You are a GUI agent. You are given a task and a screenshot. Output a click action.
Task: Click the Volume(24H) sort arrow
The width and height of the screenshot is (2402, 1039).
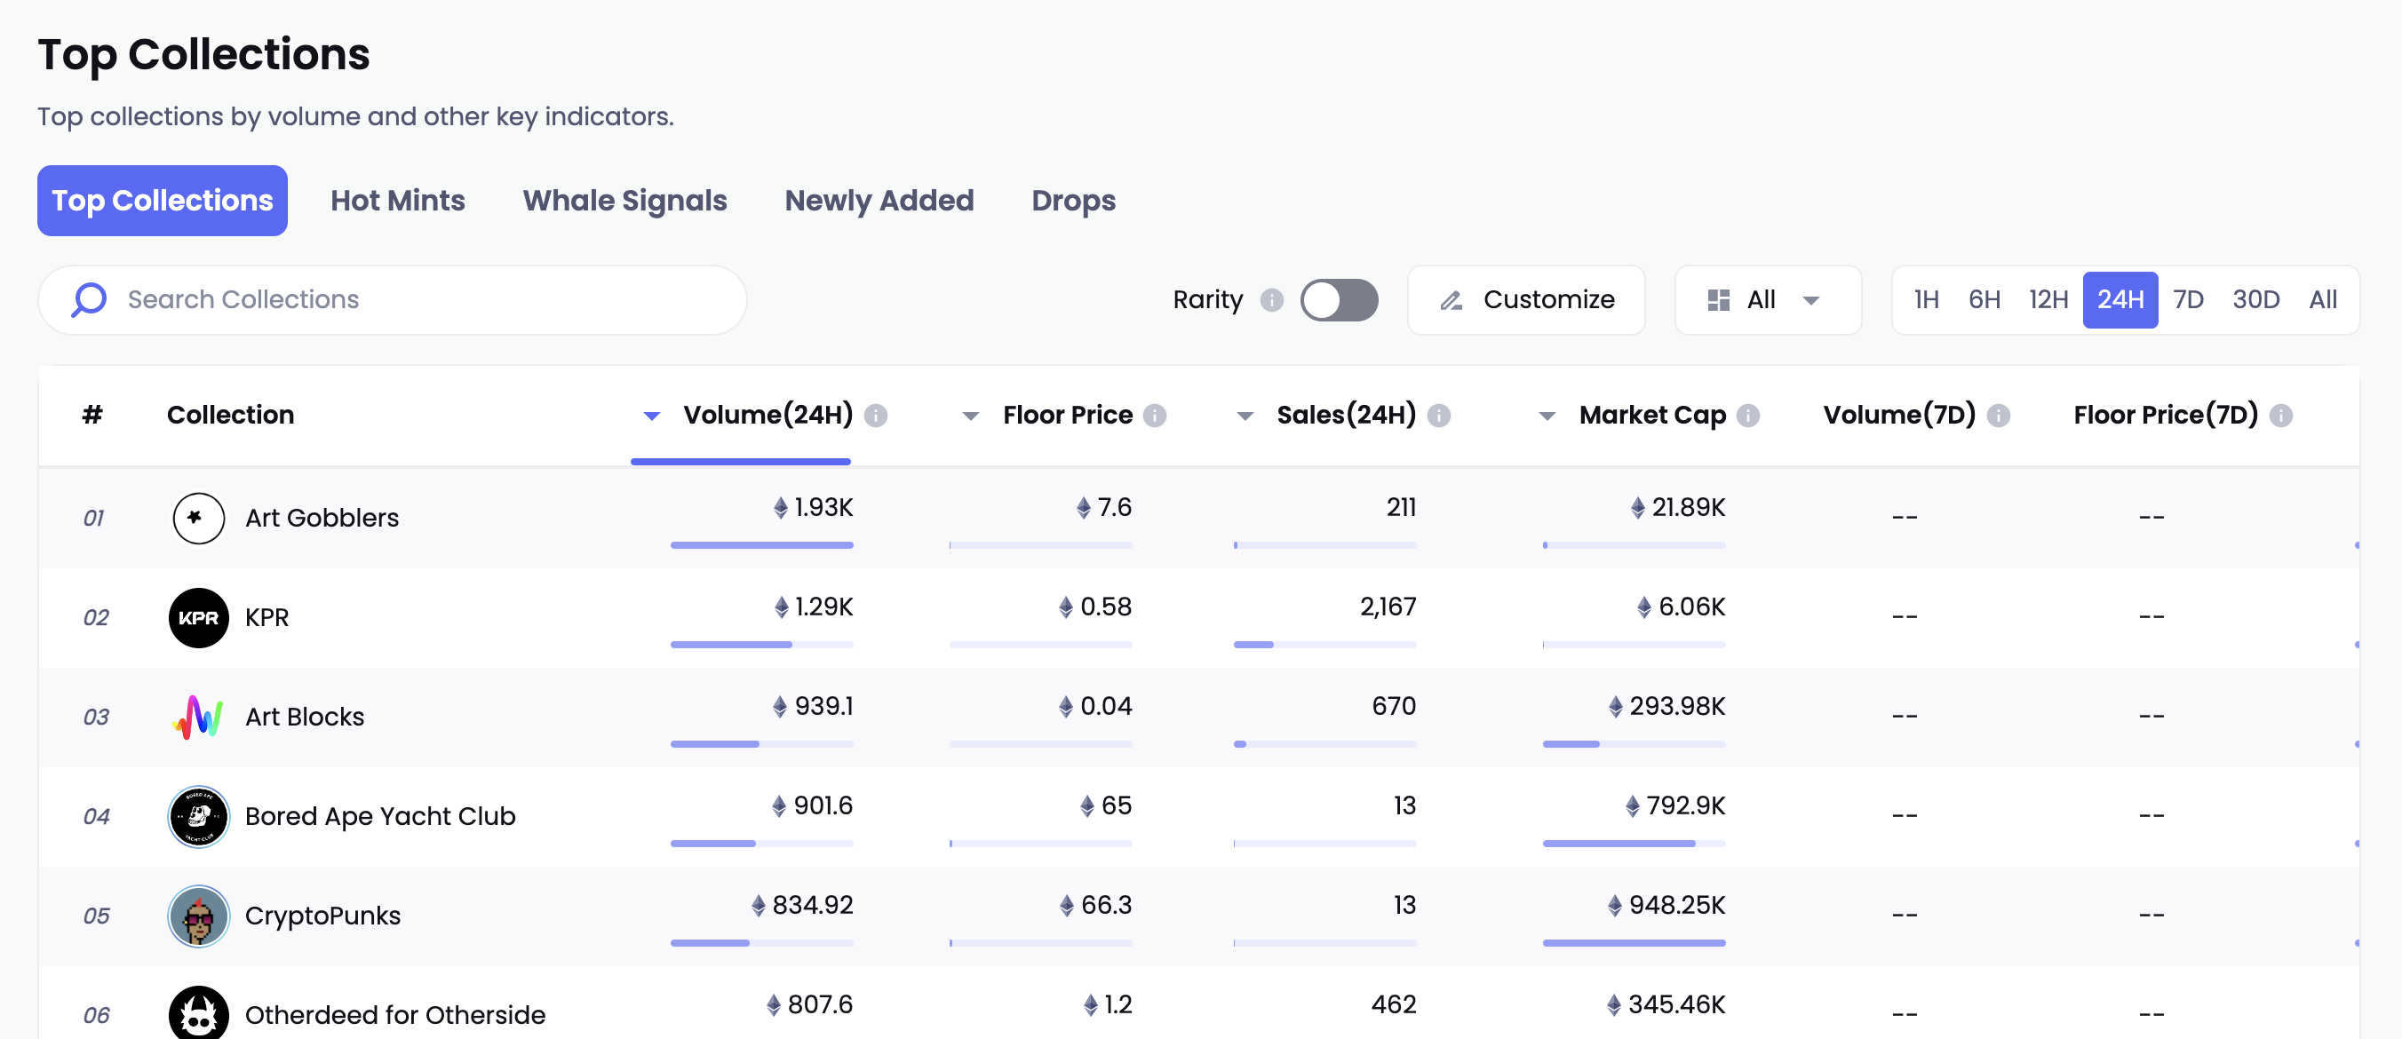[x=652, y=416]
